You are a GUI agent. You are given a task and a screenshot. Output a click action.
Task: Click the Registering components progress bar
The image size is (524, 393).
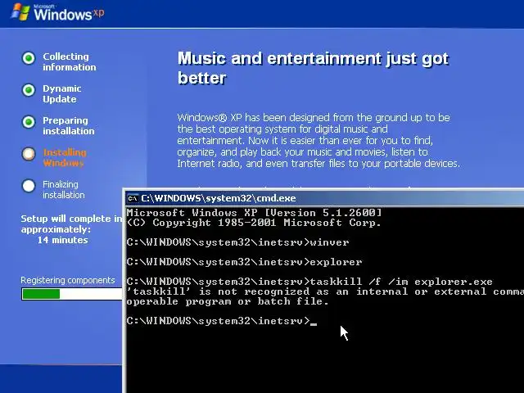click(72, 294)
